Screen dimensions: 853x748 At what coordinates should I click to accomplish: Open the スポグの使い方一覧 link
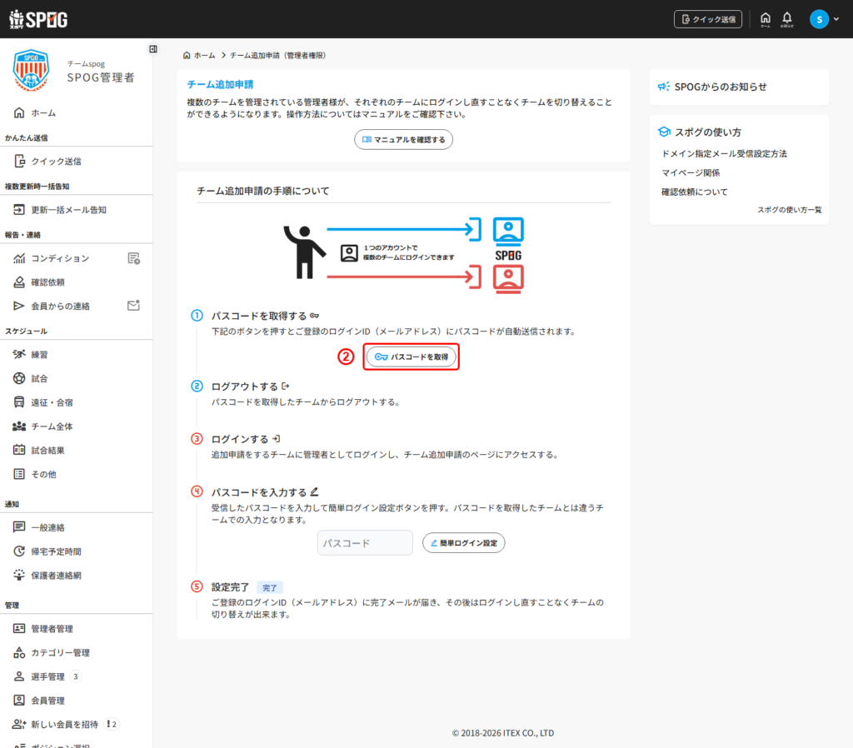790,210
